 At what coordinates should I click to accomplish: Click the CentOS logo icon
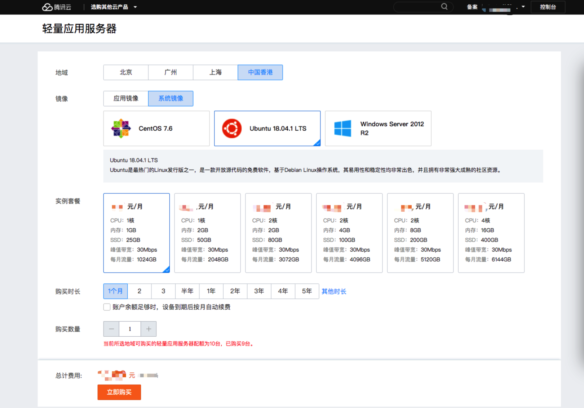121,129
